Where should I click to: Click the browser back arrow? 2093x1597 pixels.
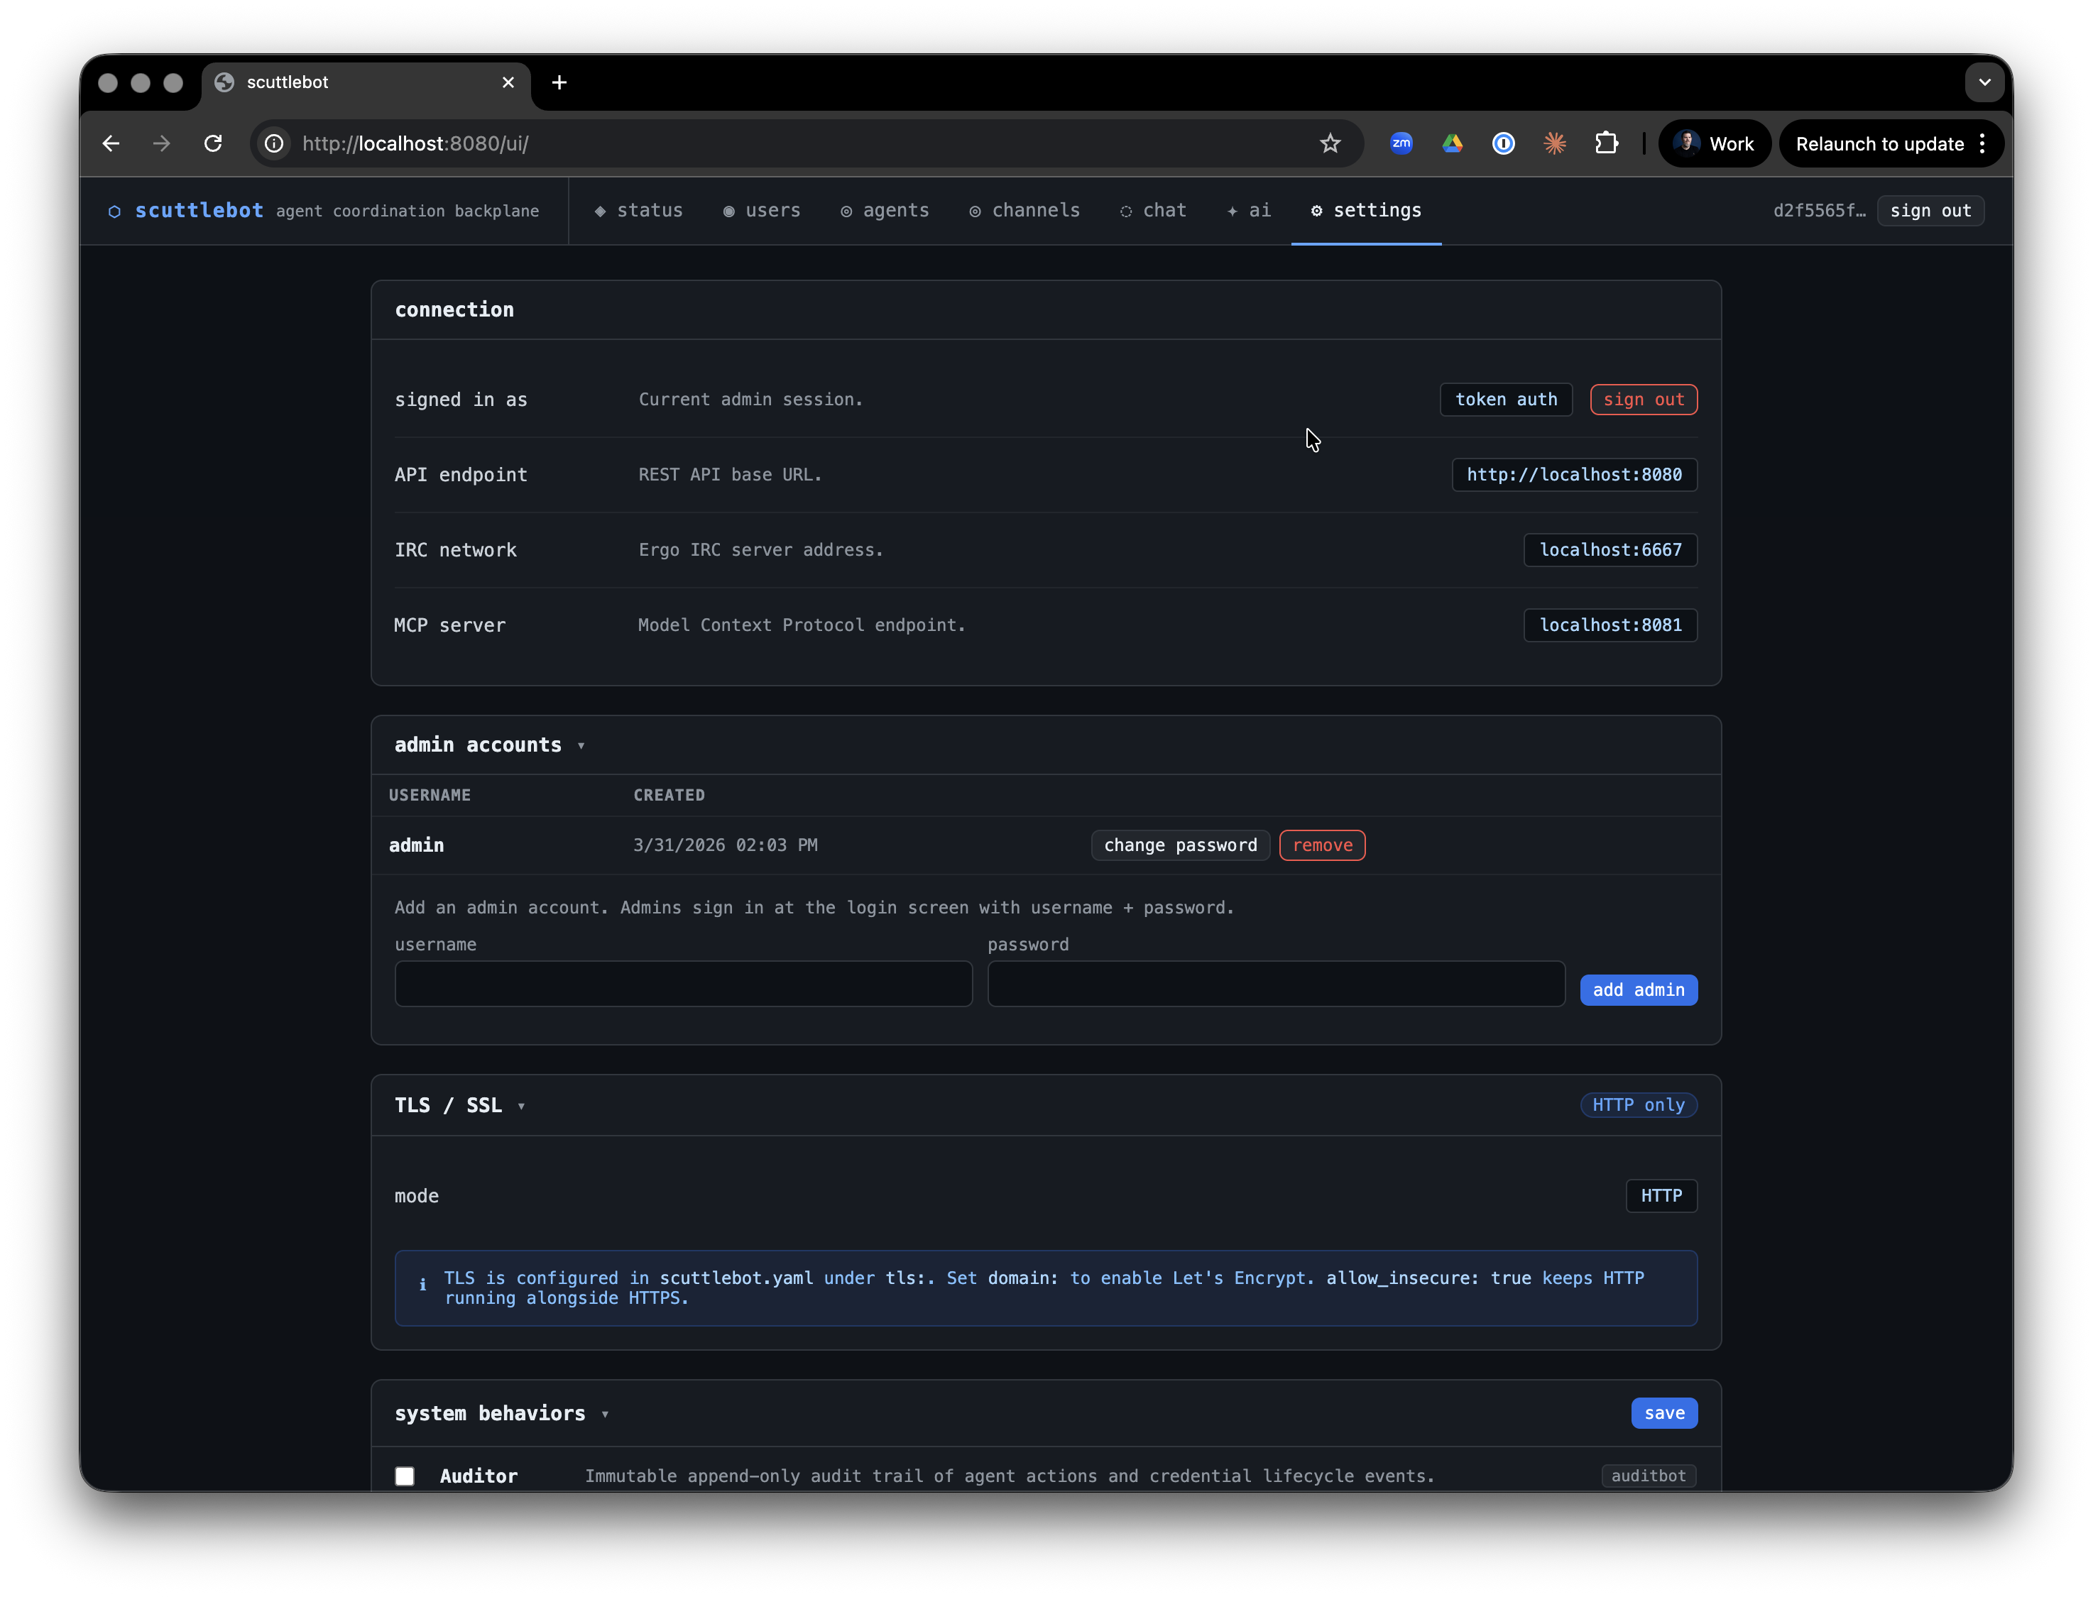point(111,143)
